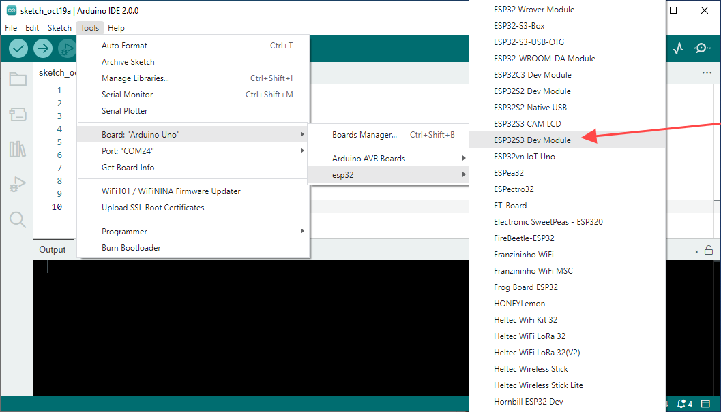The width and height of the screenshot is (721, 412).
Task: Click the Verify checkmark button
Action: [x=18, y=48]
